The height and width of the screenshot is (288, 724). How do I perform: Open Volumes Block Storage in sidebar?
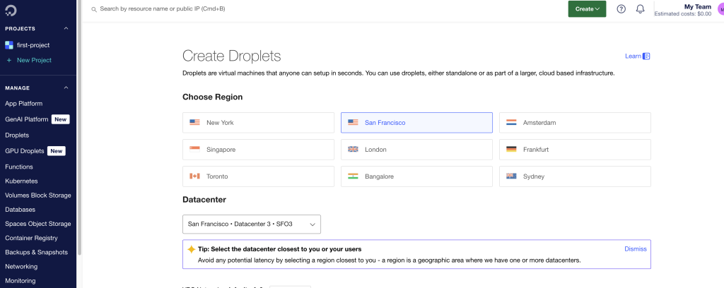[x=38, y=196]
